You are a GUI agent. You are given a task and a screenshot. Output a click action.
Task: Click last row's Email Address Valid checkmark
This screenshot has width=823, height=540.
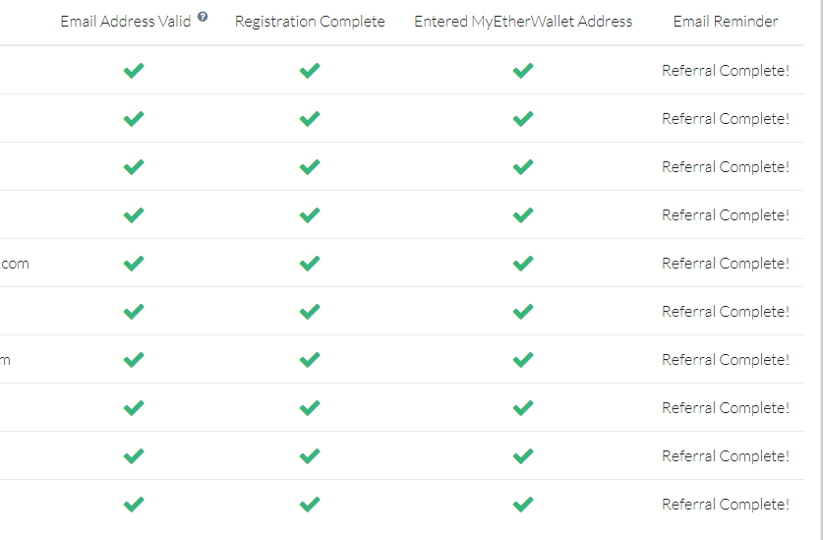coord(134,505)
